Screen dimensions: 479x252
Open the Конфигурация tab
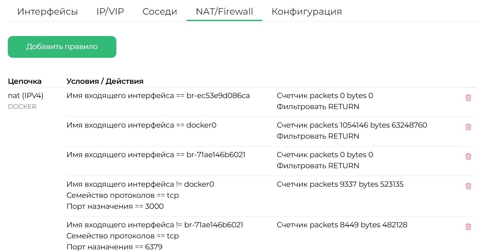pyautogui.click(x=307, y=11)
